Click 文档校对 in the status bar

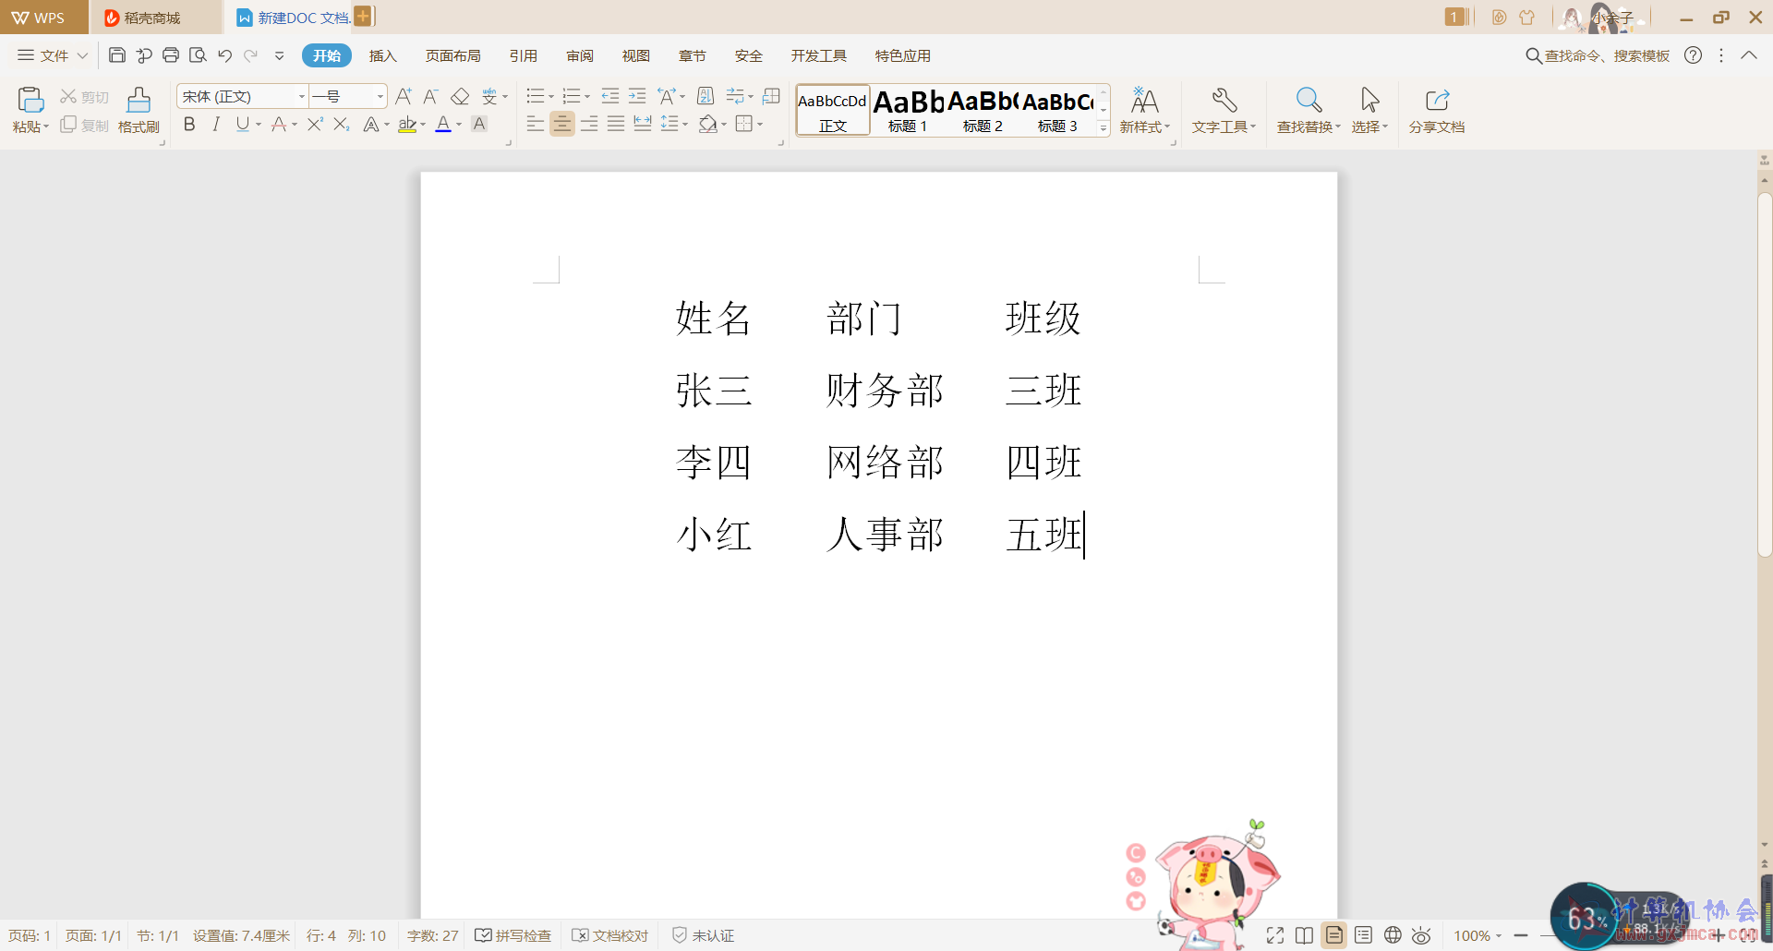pyautogui.click(x=610, y=935)
